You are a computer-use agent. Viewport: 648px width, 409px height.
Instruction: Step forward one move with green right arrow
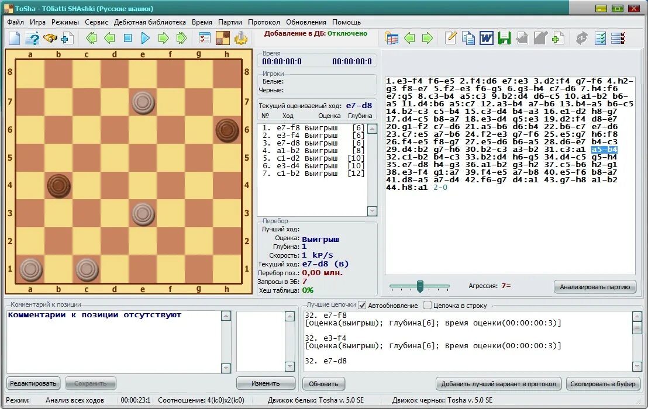click(164, 39)
